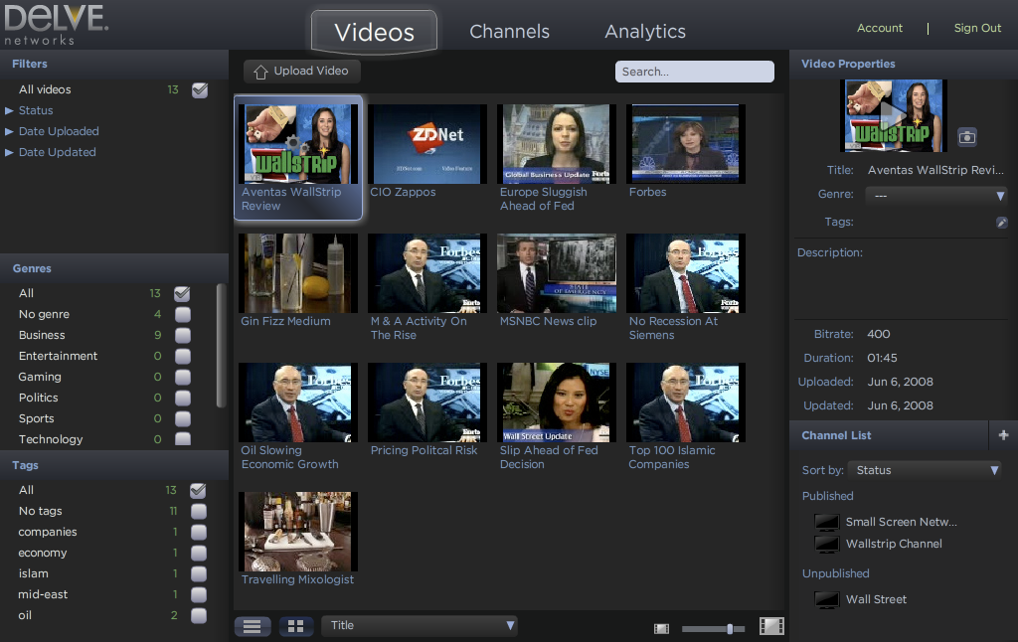This screenshot has height=642, width=1018.
Task: Open the Title sort dropdown at bottom
Action: pos(420,626)
